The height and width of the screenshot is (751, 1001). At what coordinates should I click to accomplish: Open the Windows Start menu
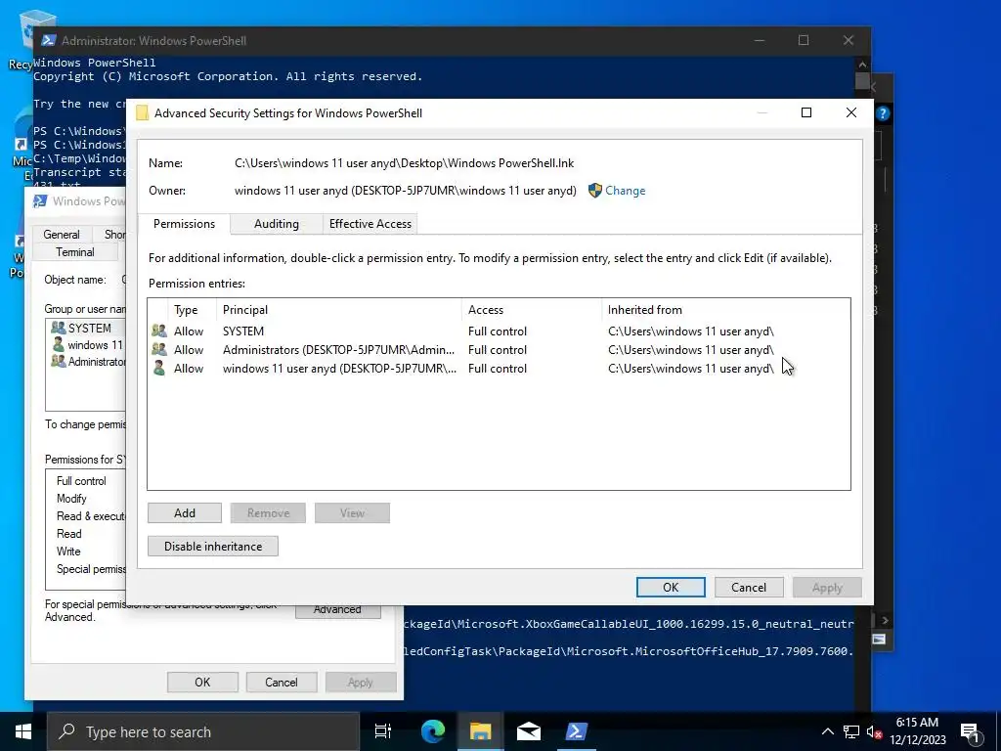tap(23, 731)
